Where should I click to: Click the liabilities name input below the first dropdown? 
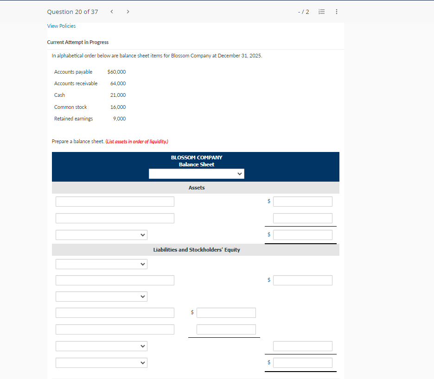coord(115,280)
